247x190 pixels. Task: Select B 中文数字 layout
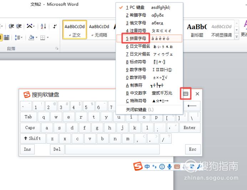pos(149,93)
